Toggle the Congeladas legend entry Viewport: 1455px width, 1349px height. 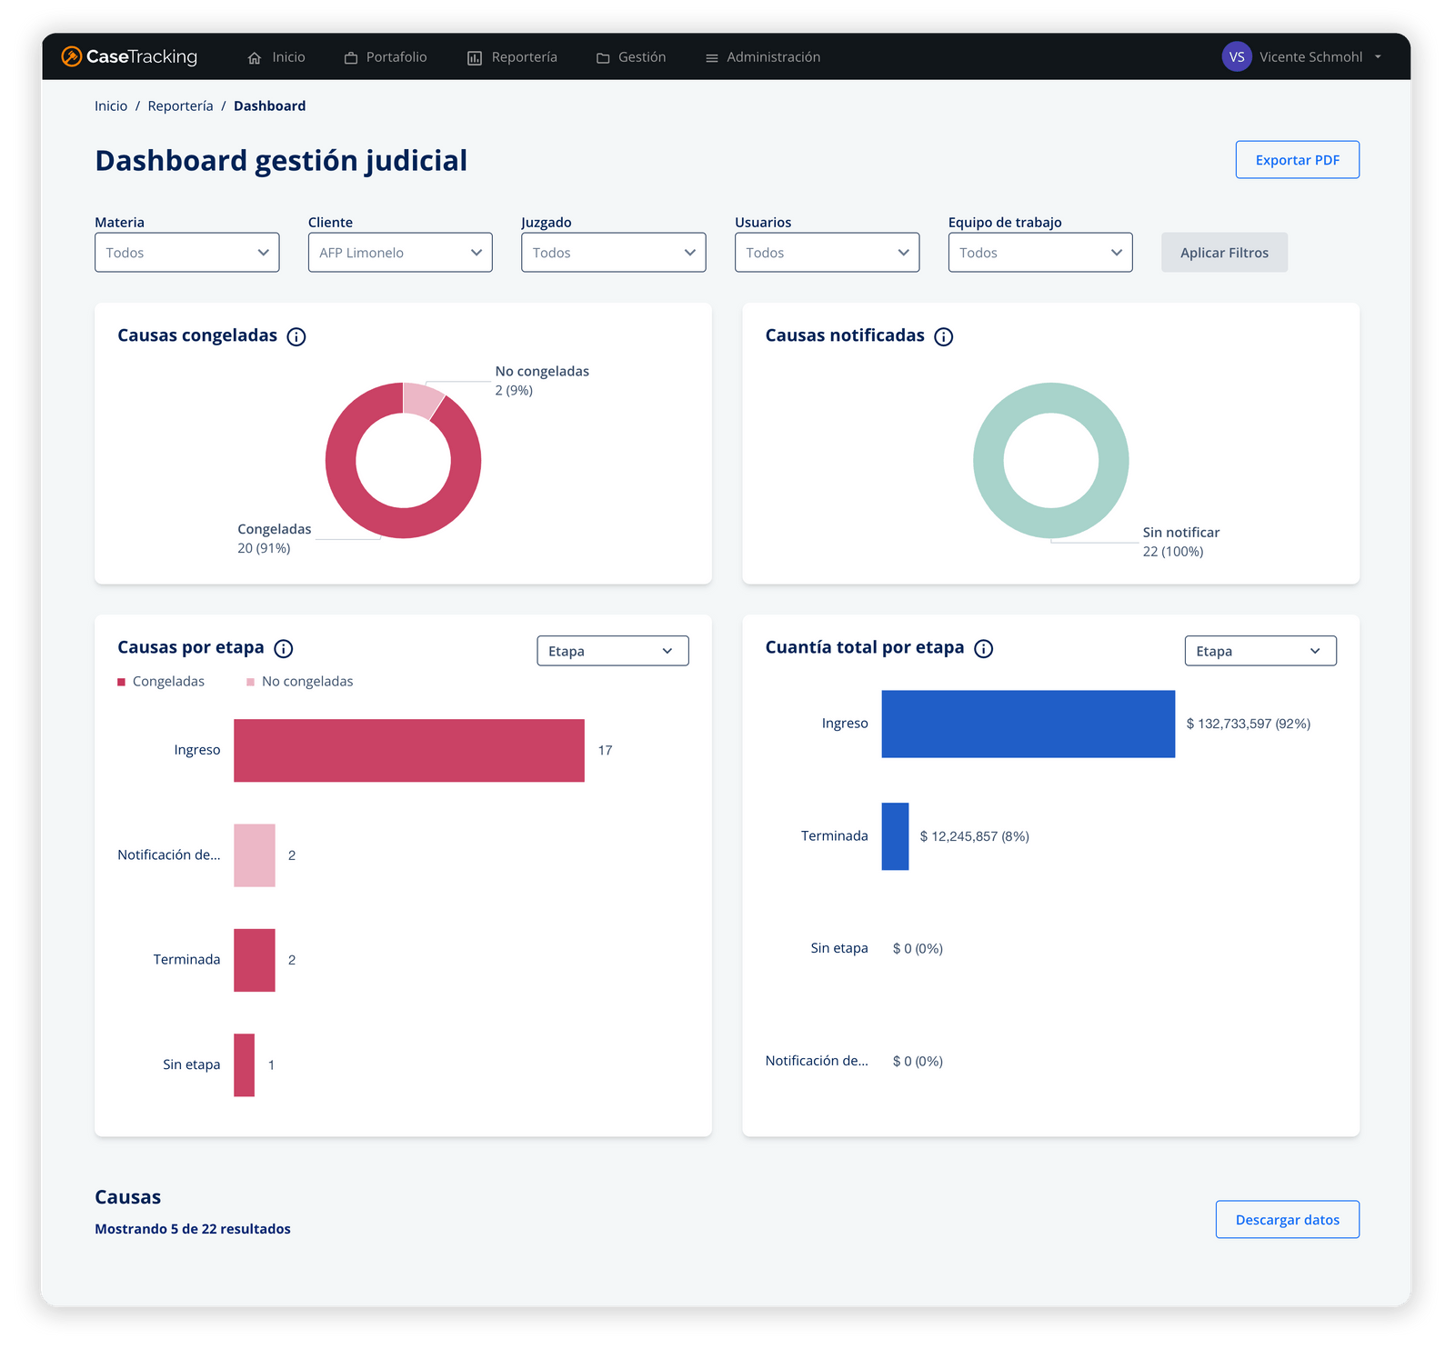coord(161,681)
